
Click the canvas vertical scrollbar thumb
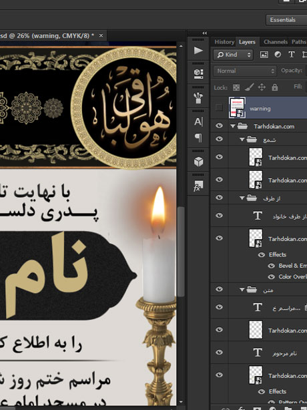click(181, 252)
